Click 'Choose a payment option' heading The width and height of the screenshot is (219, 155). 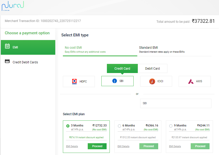point(27,33)
